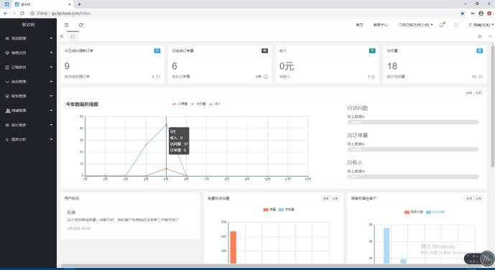Open the 财务管理 sidebar menu

pyautogui.click(x=29, y=96)
